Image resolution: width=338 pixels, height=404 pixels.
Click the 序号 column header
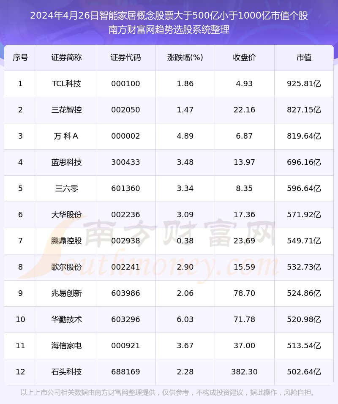20,58
